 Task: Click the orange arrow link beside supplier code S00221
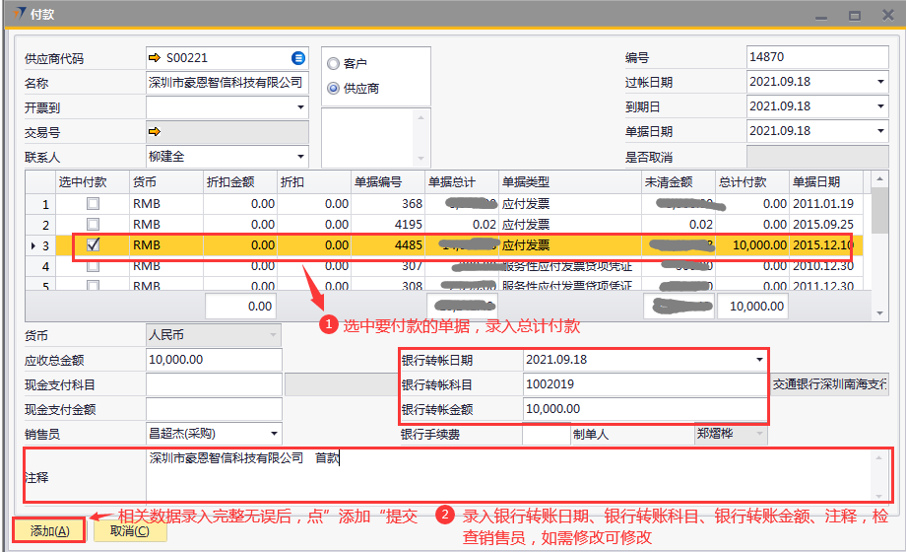(155, 58)
